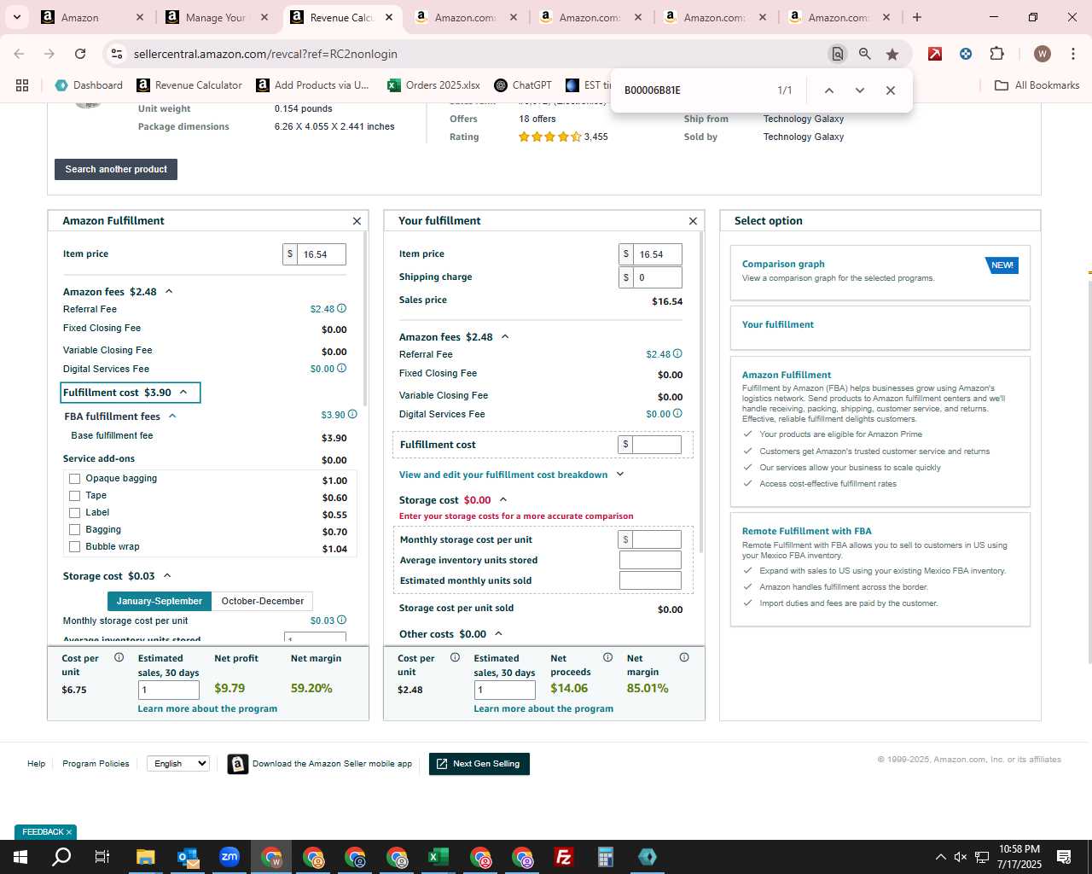The height and width of the screenshot is (874, 1092).
Task: Open the apps grid in bookmarks bar
Action: [x=22, y=85]
